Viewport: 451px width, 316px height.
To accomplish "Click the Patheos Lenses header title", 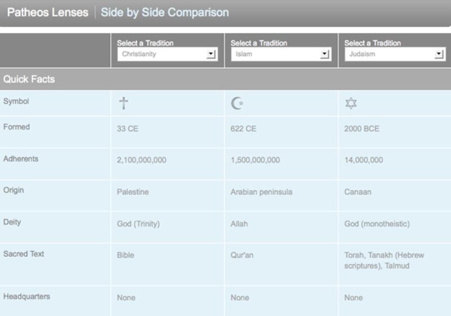I will coord(48,12).
